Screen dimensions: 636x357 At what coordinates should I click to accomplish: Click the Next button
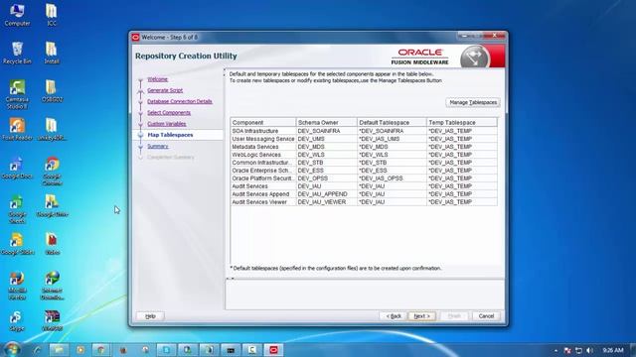[x=421, y=316]
